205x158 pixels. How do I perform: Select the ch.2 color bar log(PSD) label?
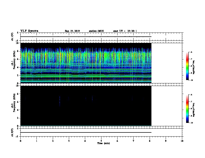pyautogui.click(x=194, y=110)
